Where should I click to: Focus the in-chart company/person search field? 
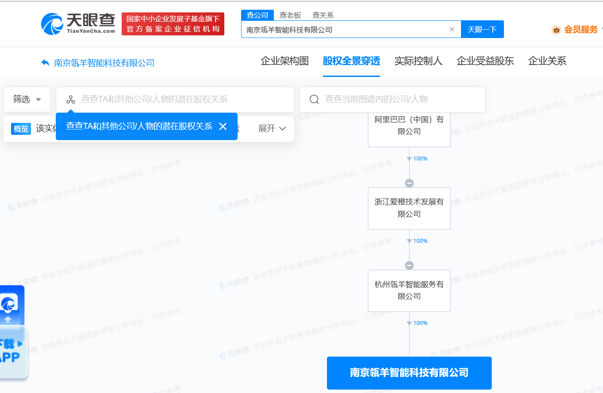[x=392, y=99]
